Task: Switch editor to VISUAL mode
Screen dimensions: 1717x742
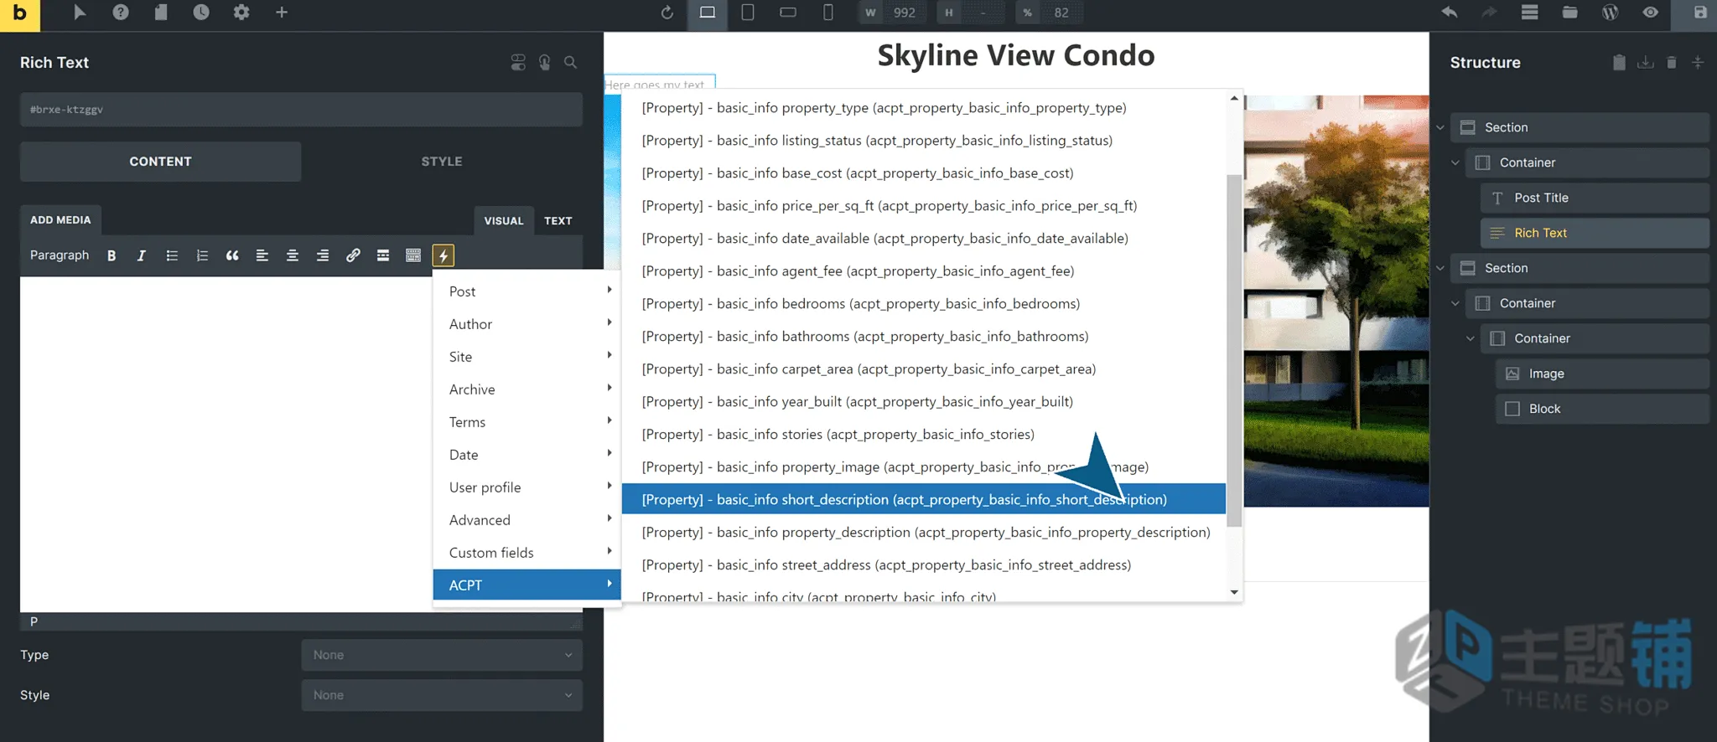Action: tap(504, 221)
